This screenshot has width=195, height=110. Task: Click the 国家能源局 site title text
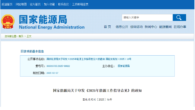click(43, 20)
